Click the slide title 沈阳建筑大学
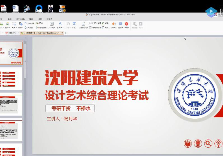 point(91,78)
